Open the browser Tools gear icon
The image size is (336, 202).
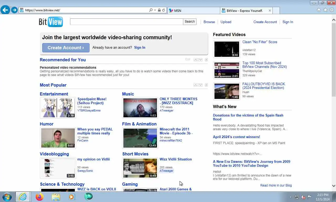[x=332, y=10]
